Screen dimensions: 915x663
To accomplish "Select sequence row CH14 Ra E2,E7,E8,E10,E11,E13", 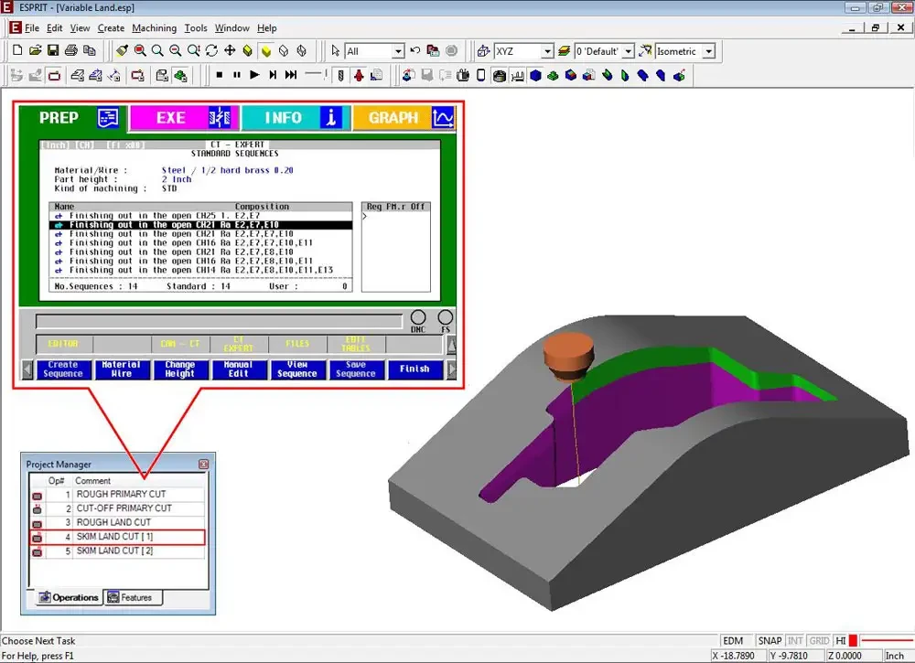I will (x=201, y=271).
